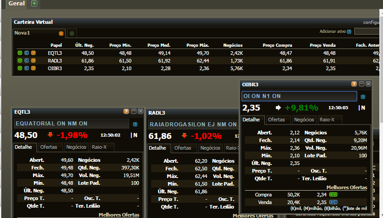Switch to Detalhe tab in OIBR3 window
The image size is (383, 218).
(x=251, y=120)
